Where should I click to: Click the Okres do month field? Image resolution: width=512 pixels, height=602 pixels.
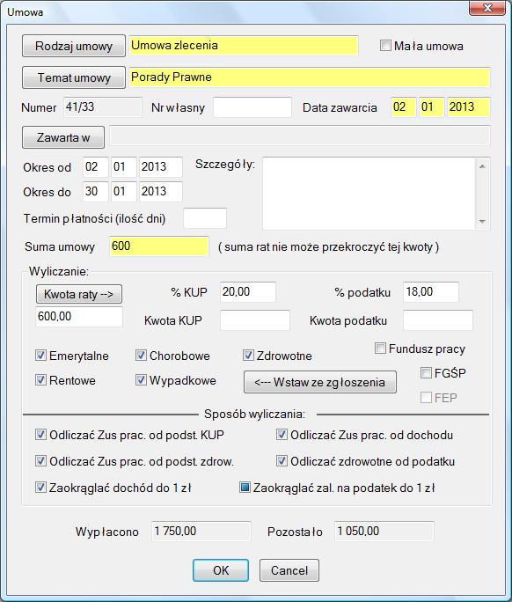tap(124, 192)
